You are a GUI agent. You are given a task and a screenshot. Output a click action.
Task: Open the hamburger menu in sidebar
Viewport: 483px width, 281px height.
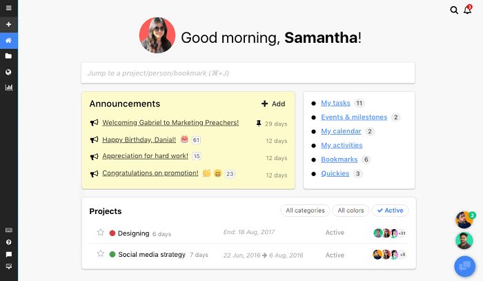(x=9, y=8)
